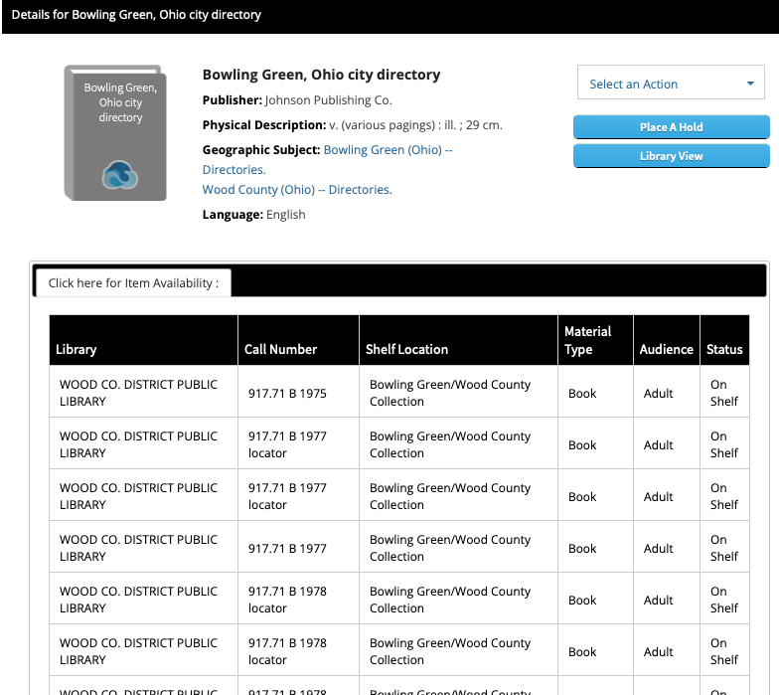Click the Select an Action dropdown arrow
Image resolution: width=779 pixels, height=695 pixels.
click(x=750, y=84)
